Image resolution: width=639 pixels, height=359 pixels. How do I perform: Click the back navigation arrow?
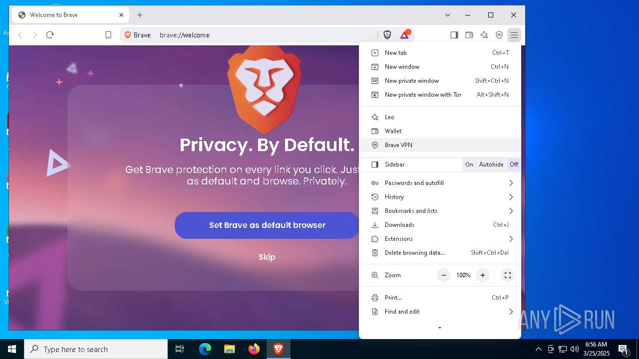point(20,35)
